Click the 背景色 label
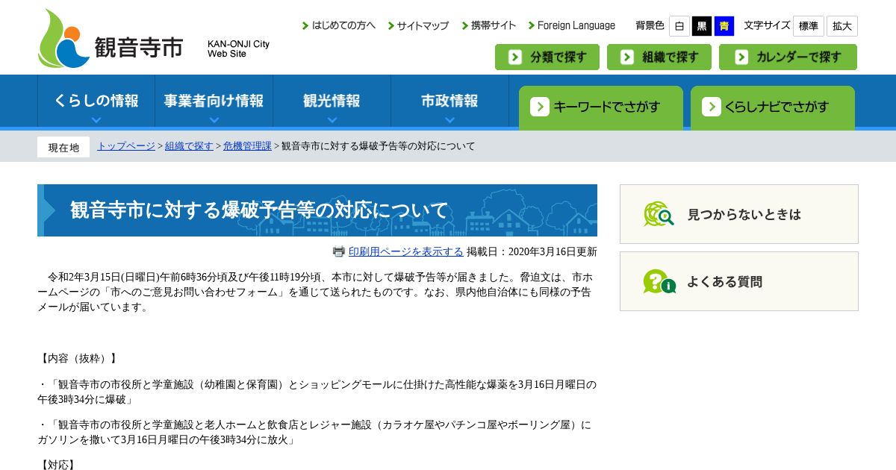This screenshot has height=470, width=896. coord(650,25)
